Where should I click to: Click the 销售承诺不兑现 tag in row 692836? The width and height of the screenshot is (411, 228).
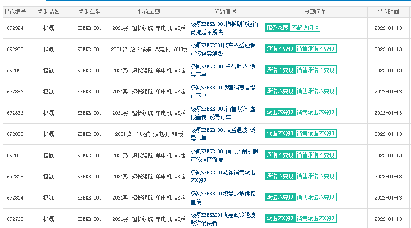tap(316, 113)
